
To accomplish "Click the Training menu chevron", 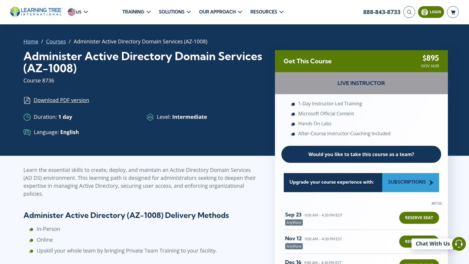I will tap(149, 12).
